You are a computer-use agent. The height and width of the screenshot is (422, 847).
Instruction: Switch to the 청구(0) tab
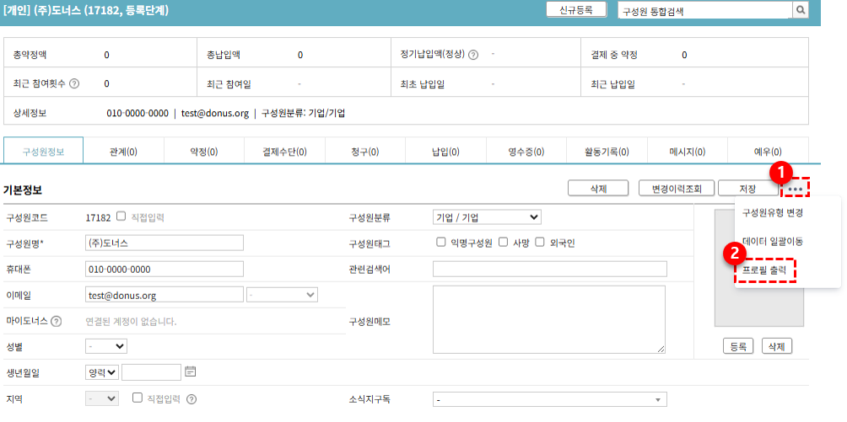[x=365, y=151]
